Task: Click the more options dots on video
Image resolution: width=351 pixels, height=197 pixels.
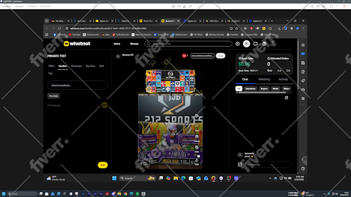Action: click(x=197, y=126)
